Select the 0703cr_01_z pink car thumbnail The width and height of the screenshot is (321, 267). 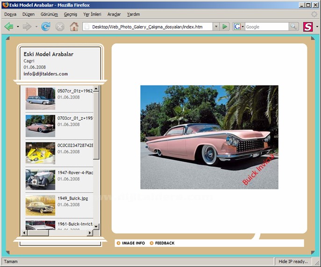(x=40, y=126)
